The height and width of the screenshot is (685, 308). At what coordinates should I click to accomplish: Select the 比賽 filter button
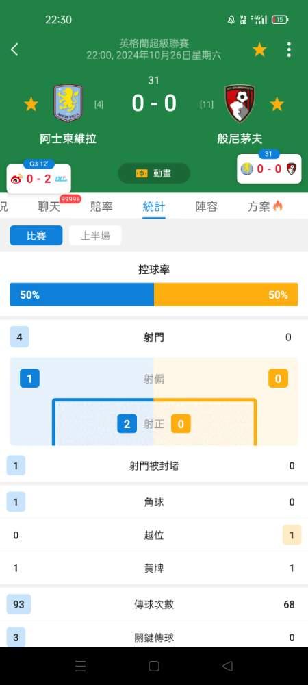click(36, 236)
